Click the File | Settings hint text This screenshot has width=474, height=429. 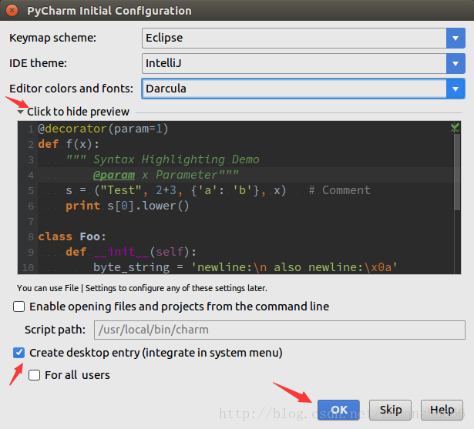tap(142, 288)
